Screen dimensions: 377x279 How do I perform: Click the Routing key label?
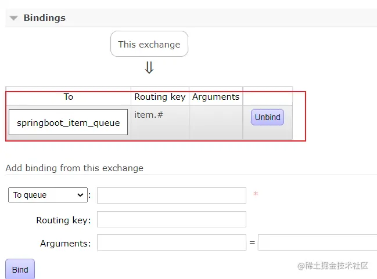(x=63, y=220)
